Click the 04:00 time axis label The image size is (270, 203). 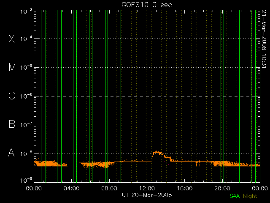(71, 188)
